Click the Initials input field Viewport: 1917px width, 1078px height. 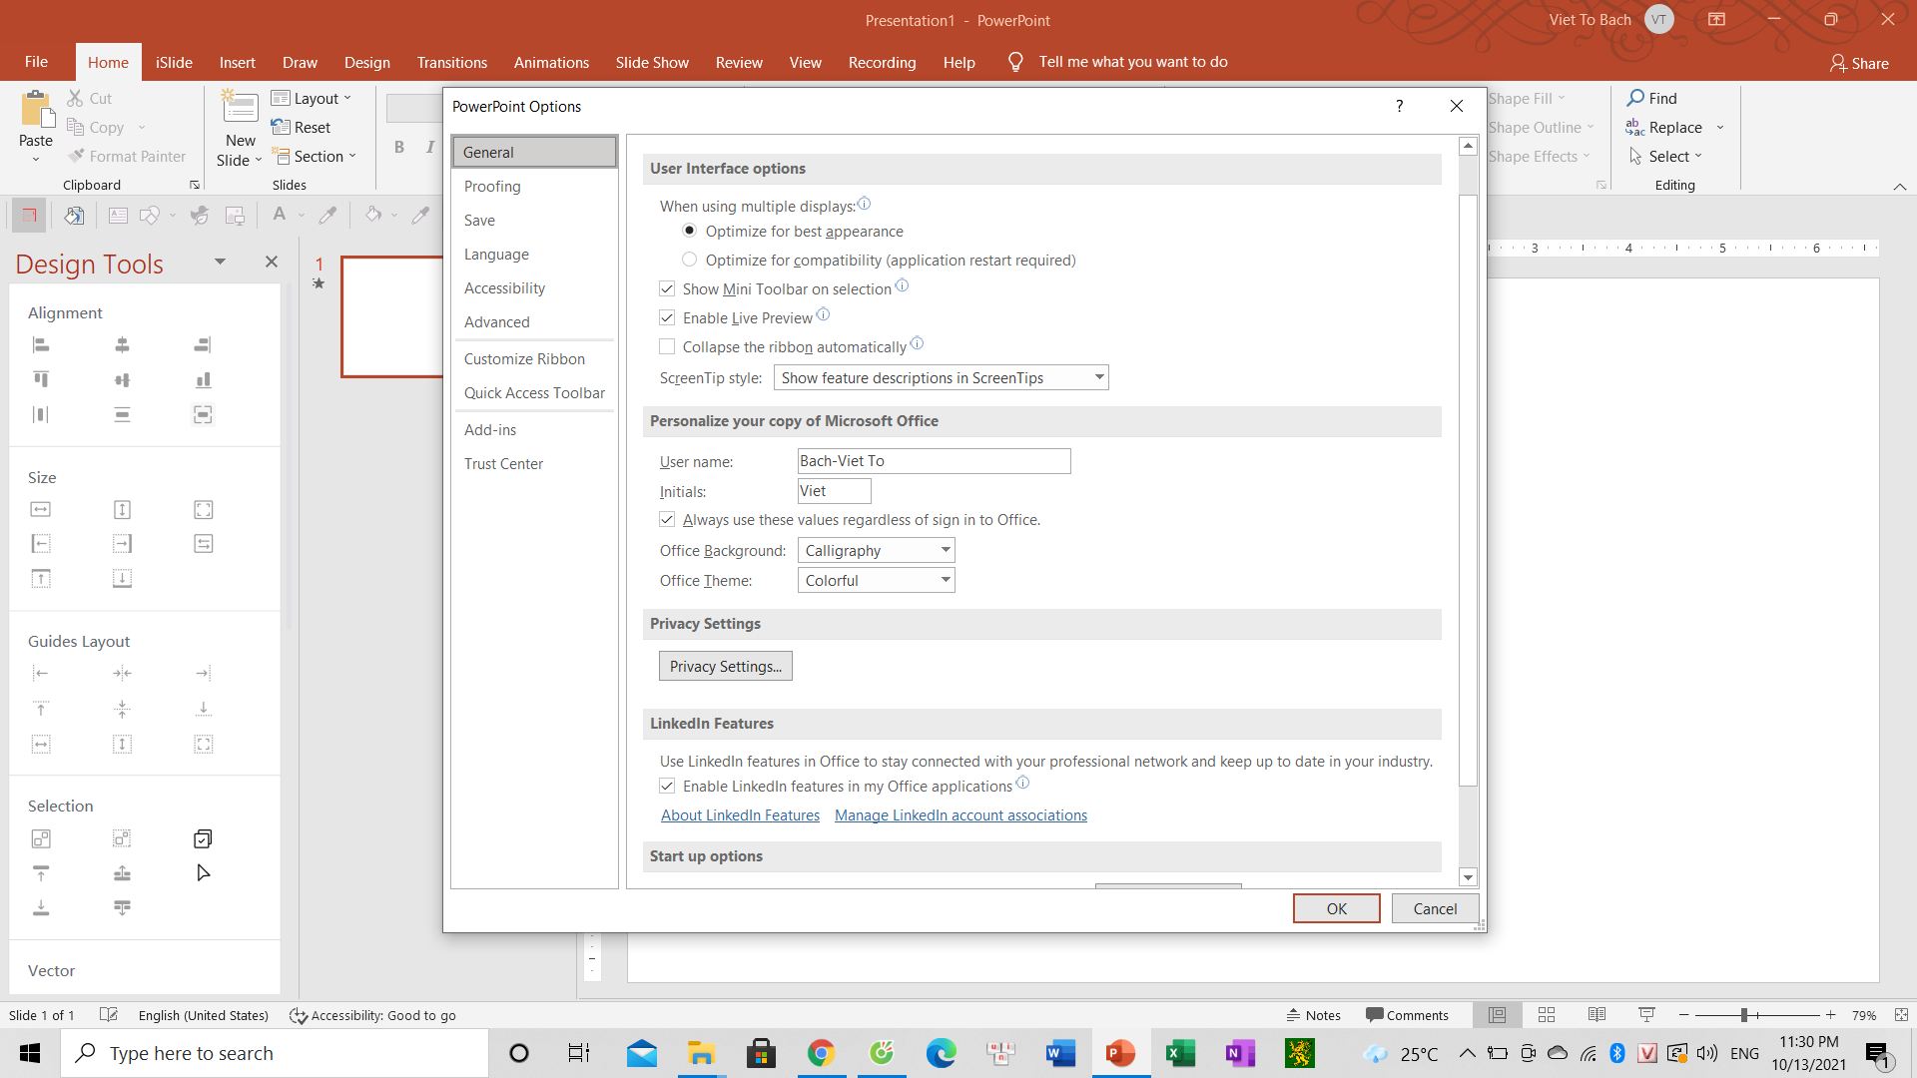834,490
